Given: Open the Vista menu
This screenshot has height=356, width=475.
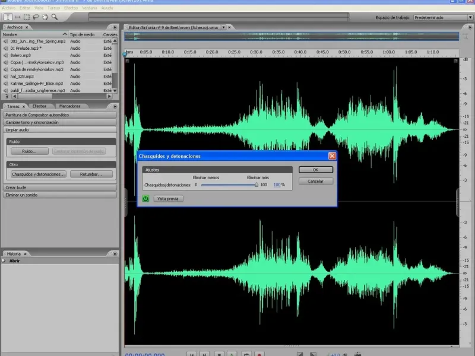Looking at the screenshot, I should coord(39,8).
